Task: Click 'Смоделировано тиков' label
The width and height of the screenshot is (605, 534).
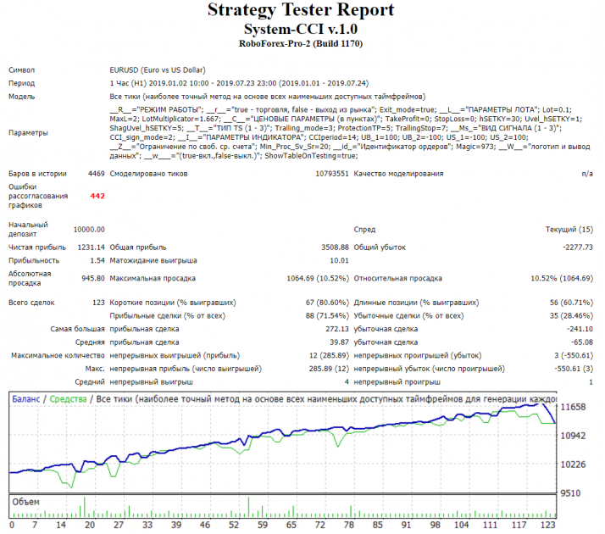Action: coord(148,174)
